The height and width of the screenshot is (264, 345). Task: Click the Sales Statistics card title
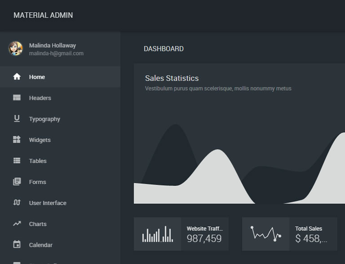[x=172, y=78]
